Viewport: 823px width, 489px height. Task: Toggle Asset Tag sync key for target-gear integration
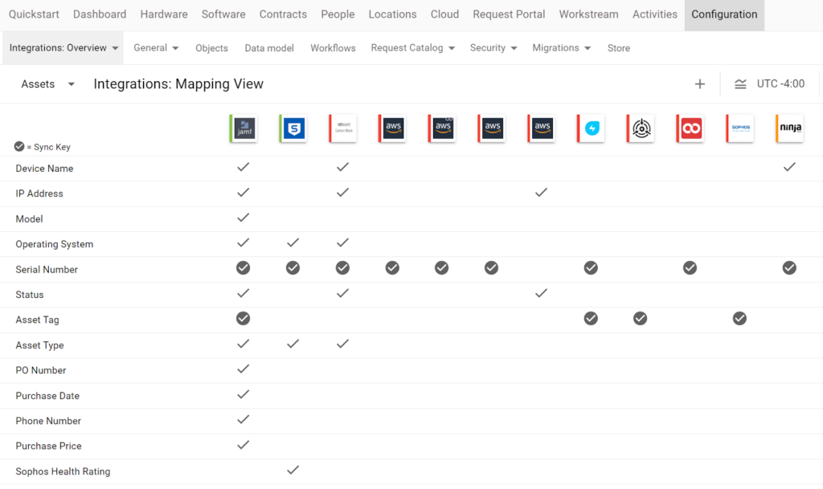[x=640, y=318]
